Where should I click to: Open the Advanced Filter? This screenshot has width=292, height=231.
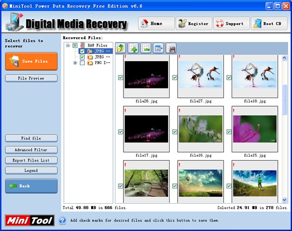tap(31, 150)
